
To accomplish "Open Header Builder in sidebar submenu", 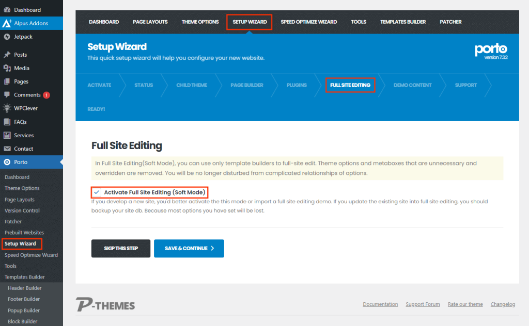I will (25, 288).
